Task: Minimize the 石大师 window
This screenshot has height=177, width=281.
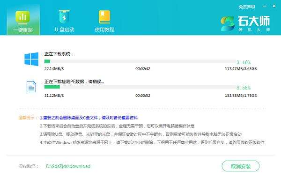Action: click(x=265, y=6)
